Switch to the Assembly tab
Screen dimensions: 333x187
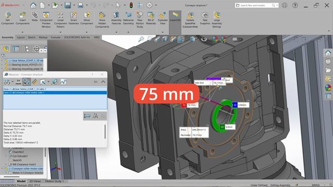pyautogui.click(x=8, y=37)
